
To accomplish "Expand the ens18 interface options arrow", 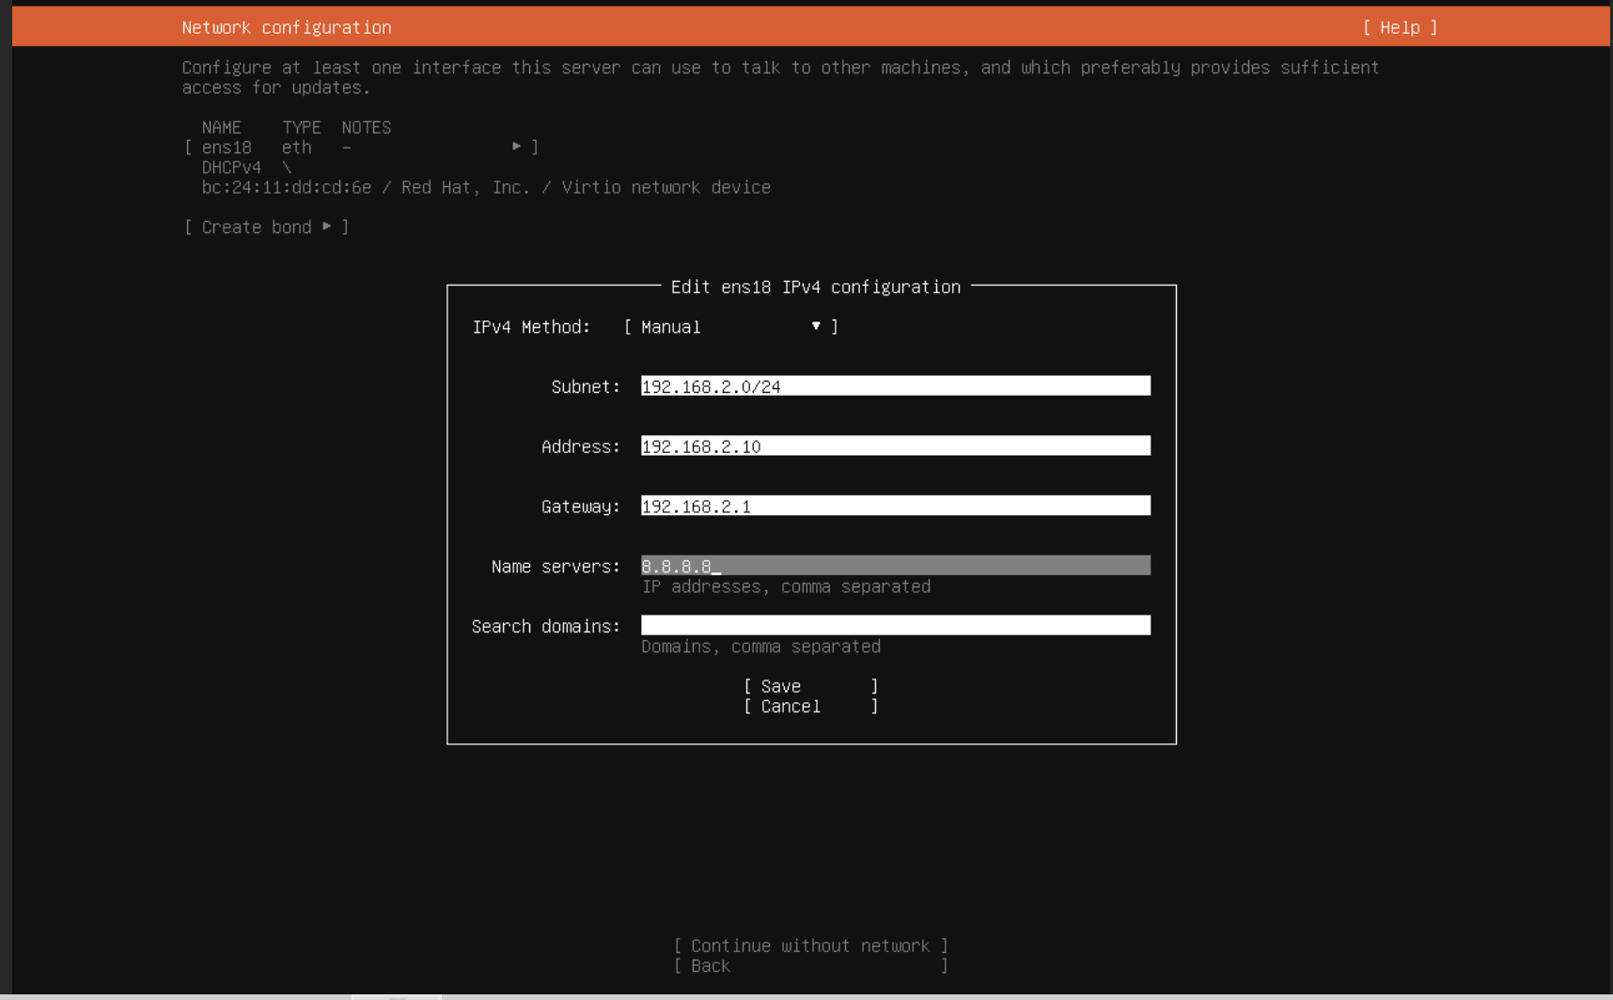I will 515,147.
